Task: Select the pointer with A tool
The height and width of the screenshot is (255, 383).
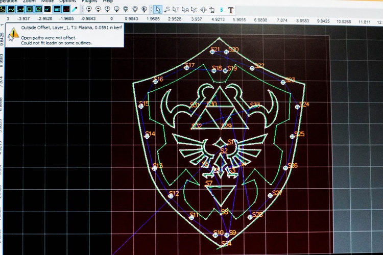Action: [185, 10]
